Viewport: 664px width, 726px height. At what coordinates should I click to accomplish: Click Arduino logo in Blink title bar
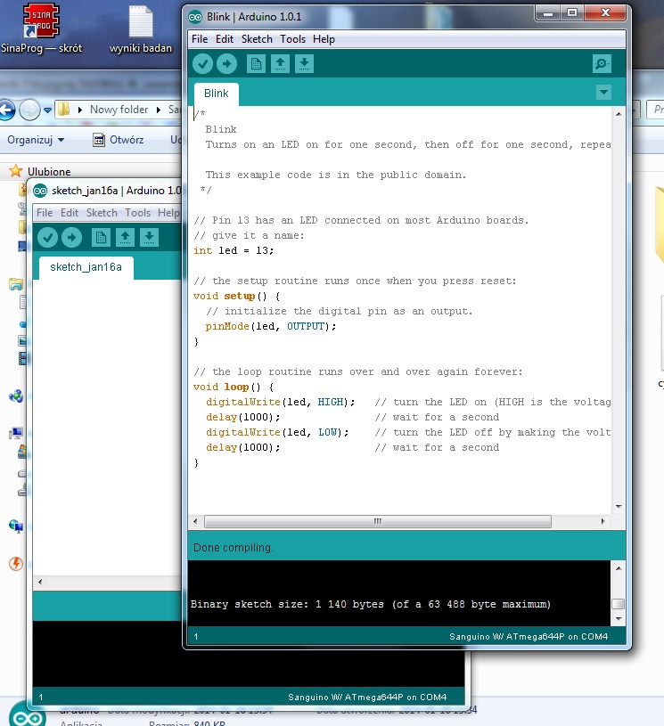pyautogui.click(x=195, y=17)
